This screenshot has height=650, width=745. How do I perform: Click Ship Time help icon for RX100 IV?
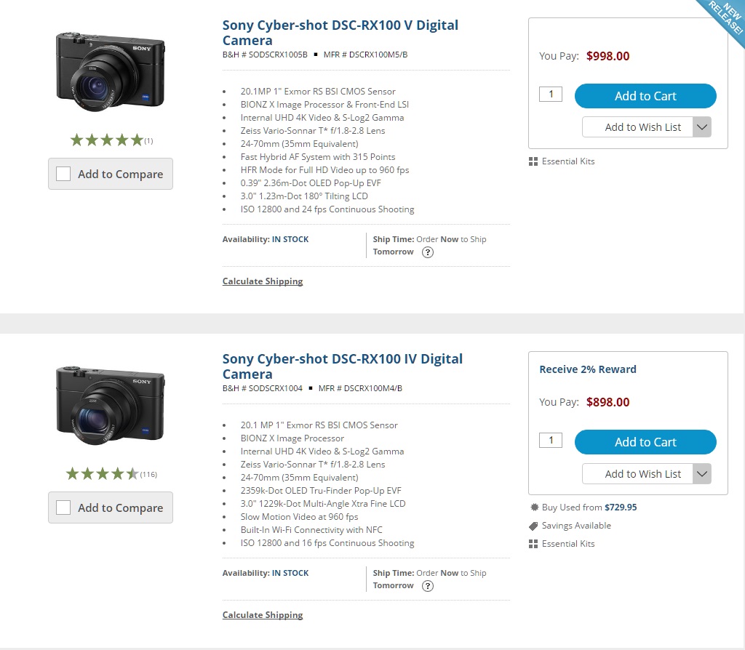[428, 586]
